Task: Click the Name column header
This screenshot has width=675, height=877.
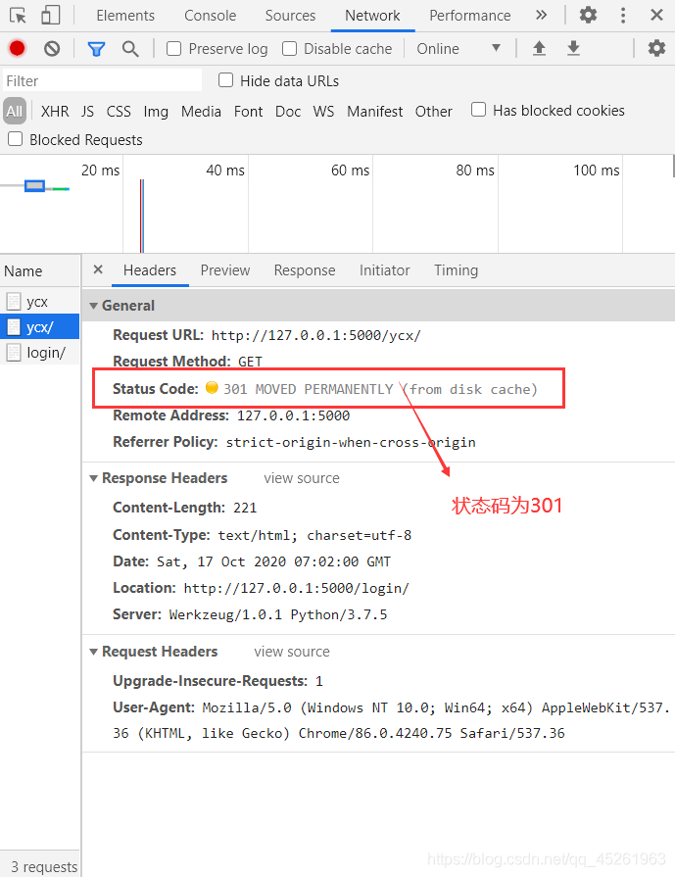Action: click(x=40, y=271)
